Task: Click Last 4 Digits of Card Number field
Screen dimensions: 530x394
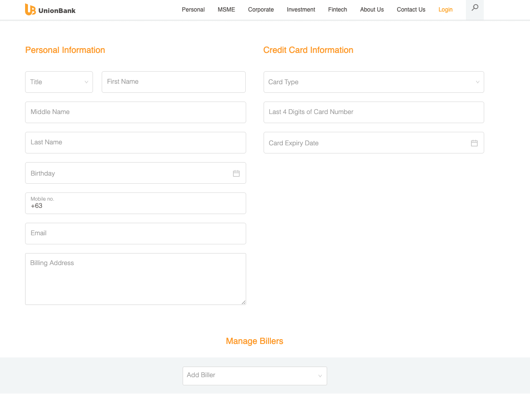Action: coord(373,112)
